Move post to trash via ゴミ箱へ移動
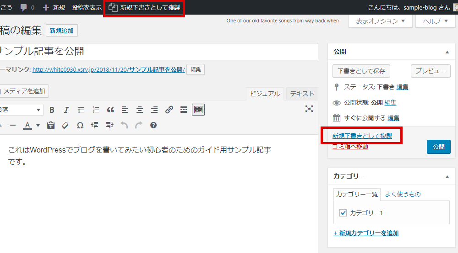458x253 pixels. click(x=350, y=147)
